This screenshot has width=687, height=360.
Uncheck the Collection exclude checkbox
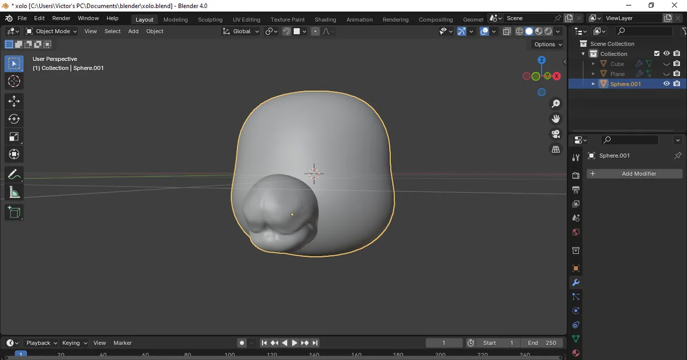click(x=656, y=54)
